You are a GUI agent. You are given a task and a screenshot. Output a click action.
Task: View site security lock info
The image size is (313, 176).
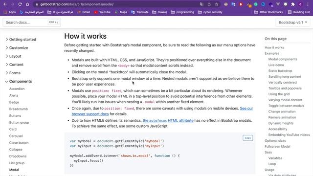[x=36, y=4]
